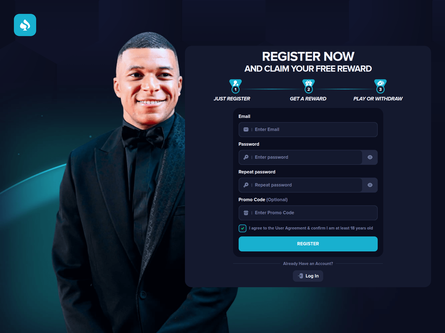Click the Just Register step 1 badge
Image resolution: width=445 pixels, height=333 pixels.
[x=236, y=86]
